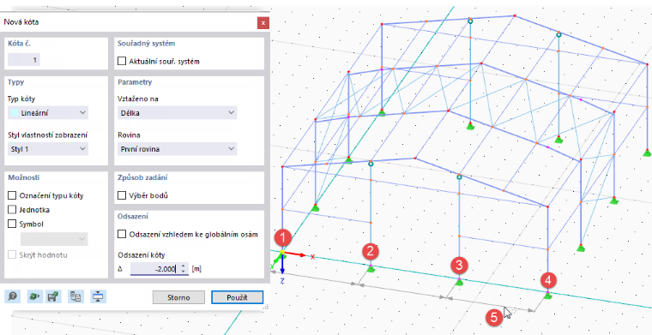Viewport: 652px width, 335px height.
Task: Enable Označení typu kóty checkbox
Action: [12, 195]
